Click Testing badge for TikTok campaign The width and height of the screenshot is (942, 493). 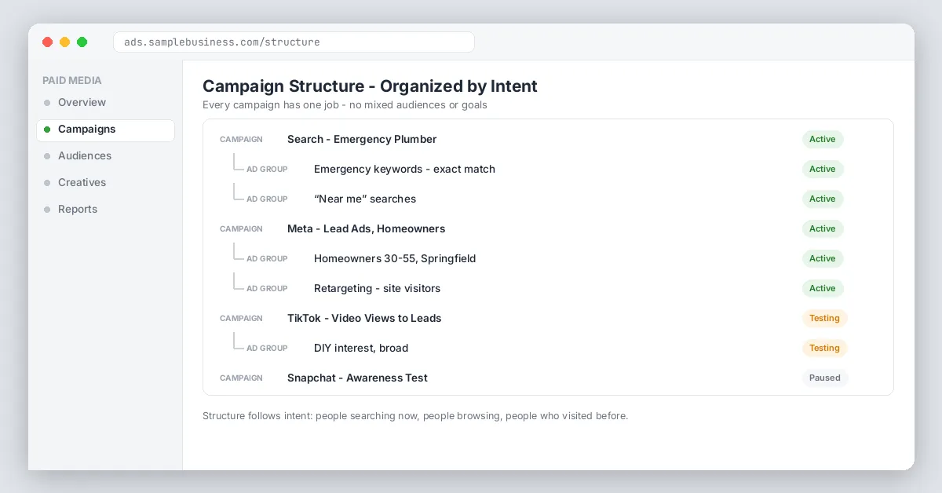coord(824,318)
